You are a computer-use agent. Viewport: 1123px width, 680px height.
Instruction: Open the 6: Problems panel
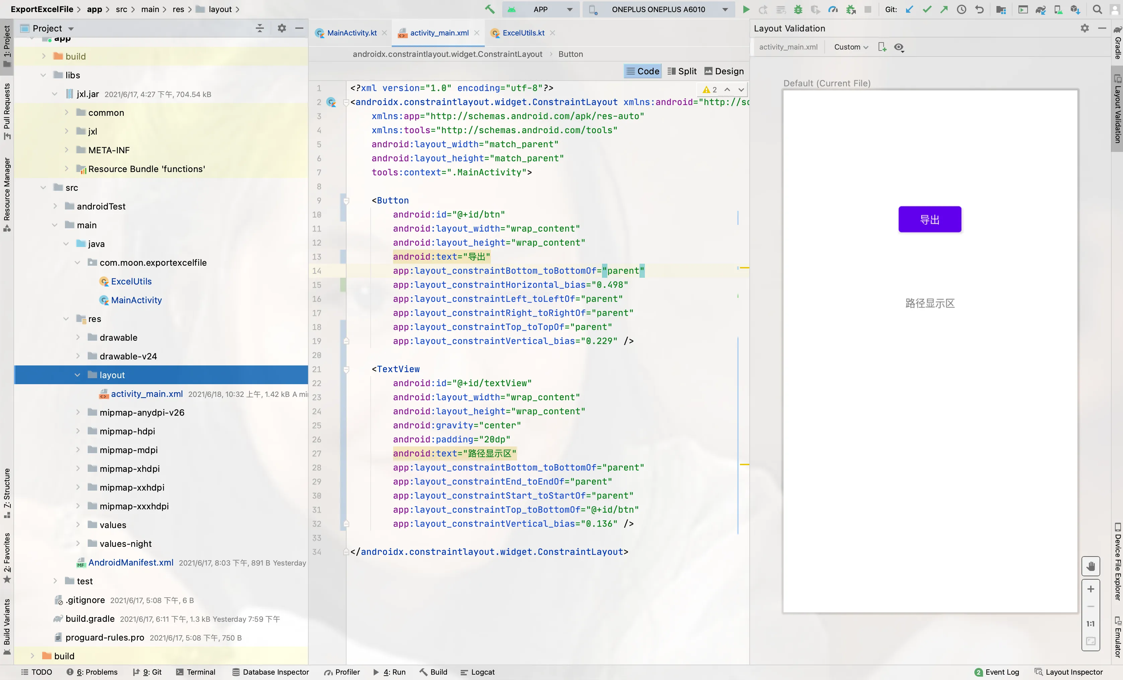pyautogui.click(x=92, y=672)
